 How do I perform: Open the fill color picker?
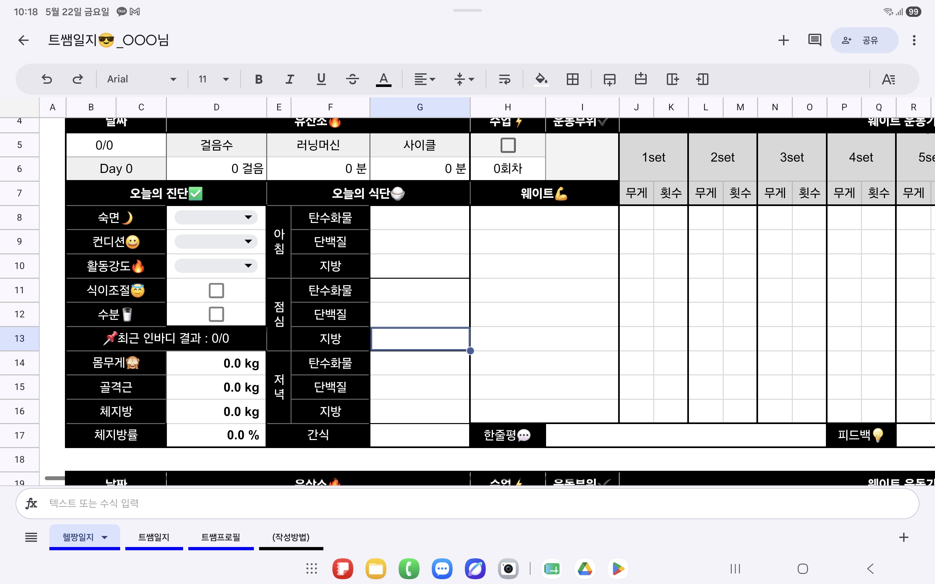click(541, 79)
